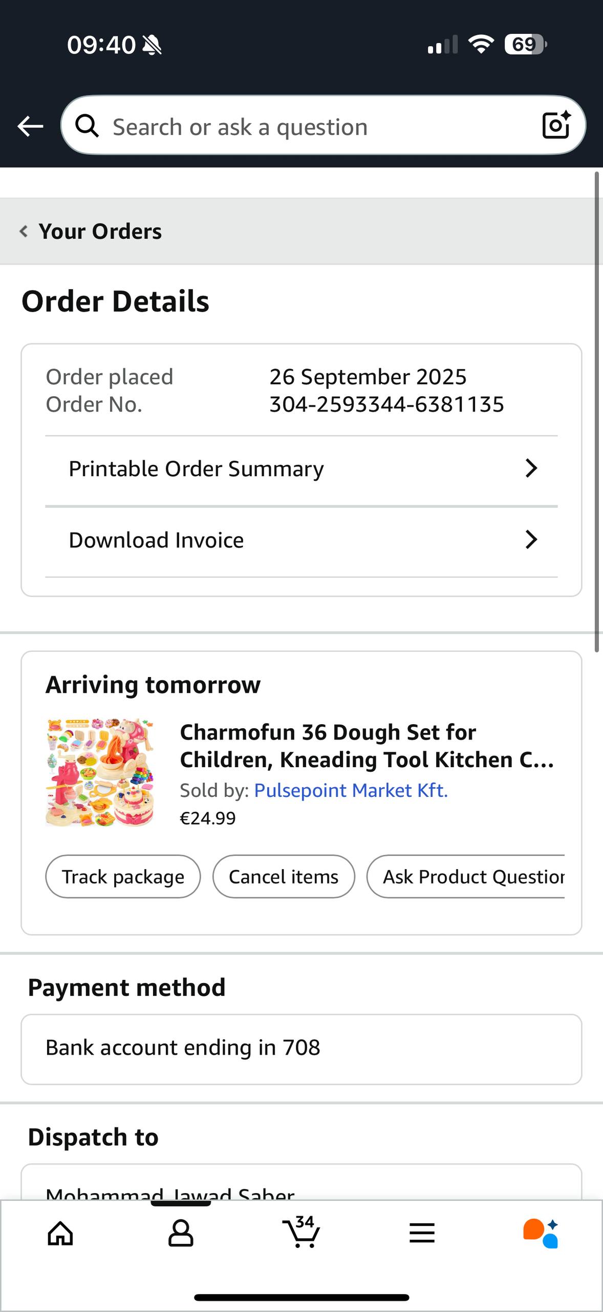Tap the back arrow beside search bar
This screenshot has height=1312, width=603.
[30, 126]
